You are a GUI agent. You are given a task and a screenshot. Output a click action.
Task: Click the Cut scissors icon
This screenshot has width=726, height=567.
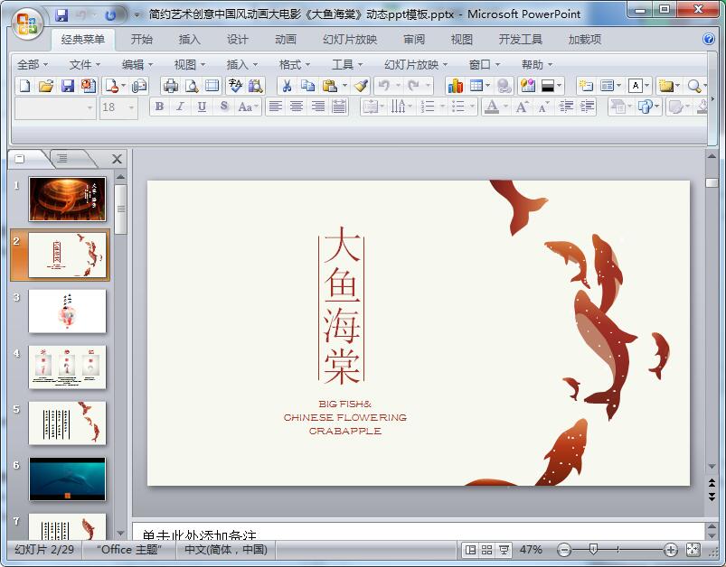click(288, 86)
